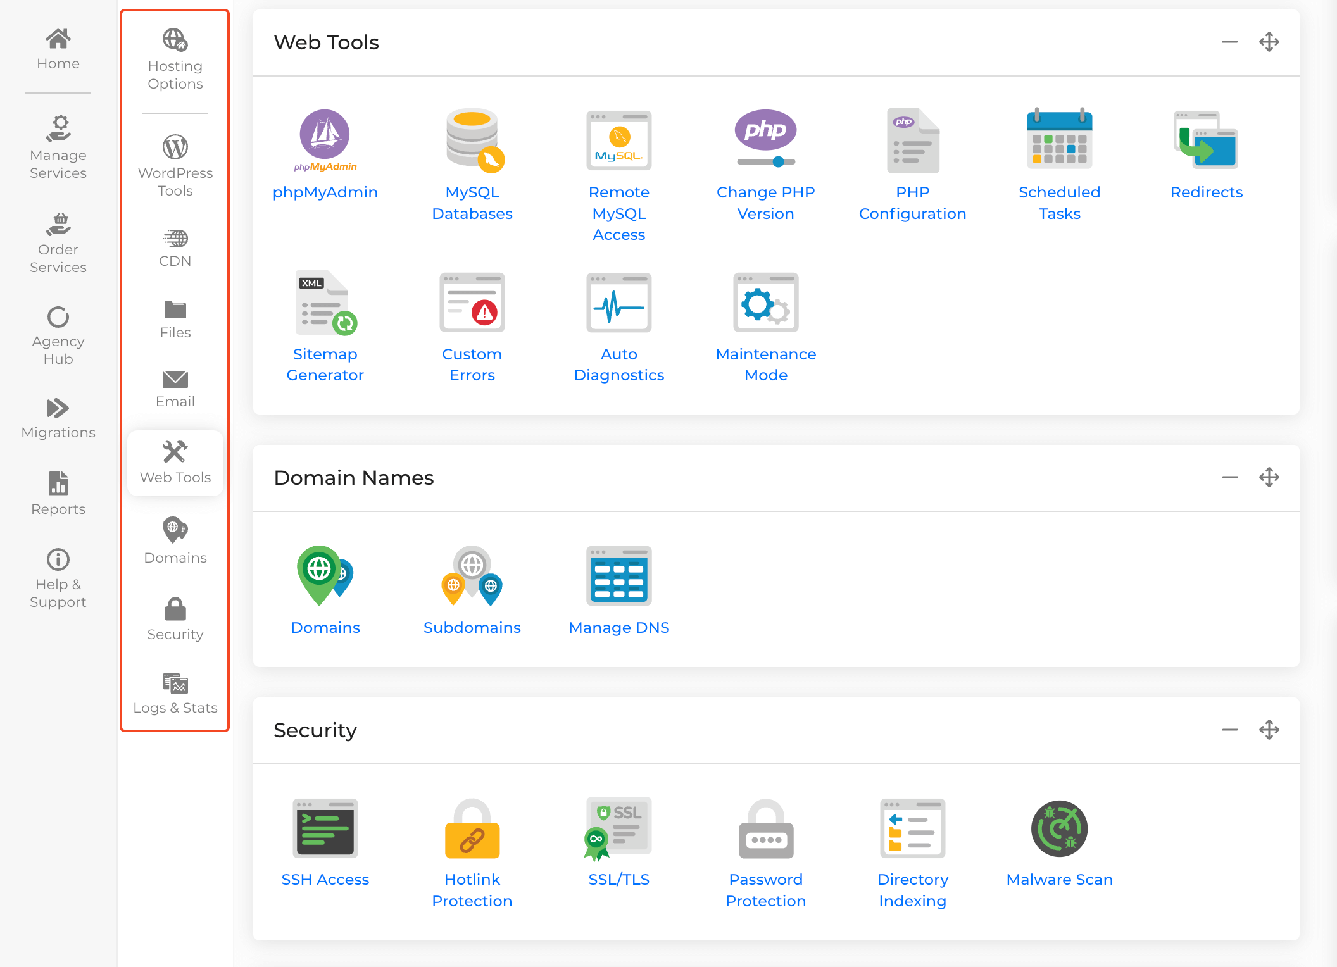The image size is (1337, 967).
Task: Select Web Tools in secondary sidebar
Action: 175,463
